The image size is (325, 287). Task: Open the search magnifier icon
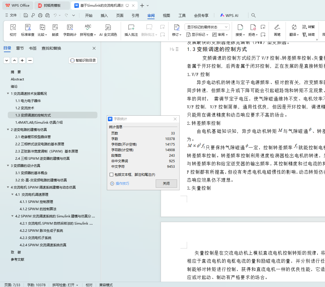click(253, 15)
